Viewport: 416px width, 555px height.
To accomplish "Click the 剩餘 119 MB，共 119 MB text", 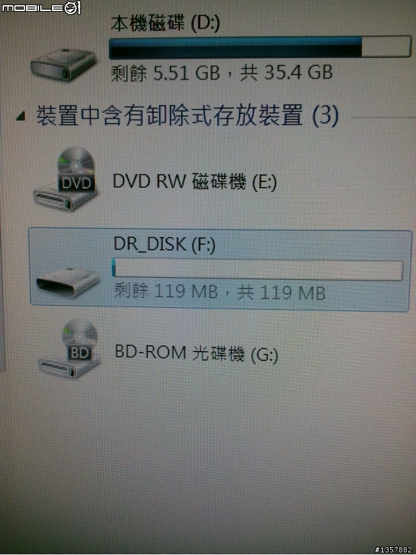I will click(x=220, y=292).
